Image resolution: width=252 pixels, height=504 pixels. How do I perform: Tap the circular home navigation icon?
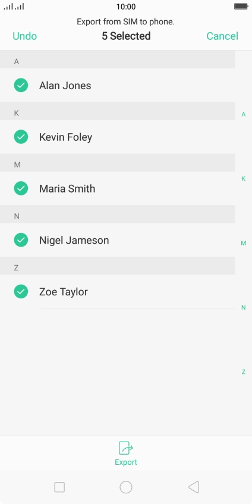126,487
